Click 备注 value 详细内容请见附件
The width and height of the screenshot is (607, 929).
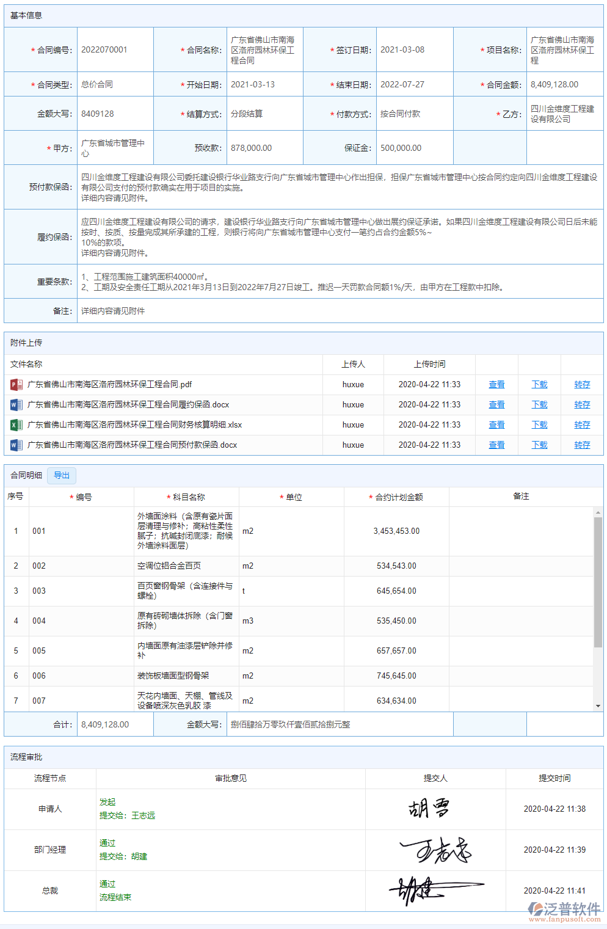[113, 311]
